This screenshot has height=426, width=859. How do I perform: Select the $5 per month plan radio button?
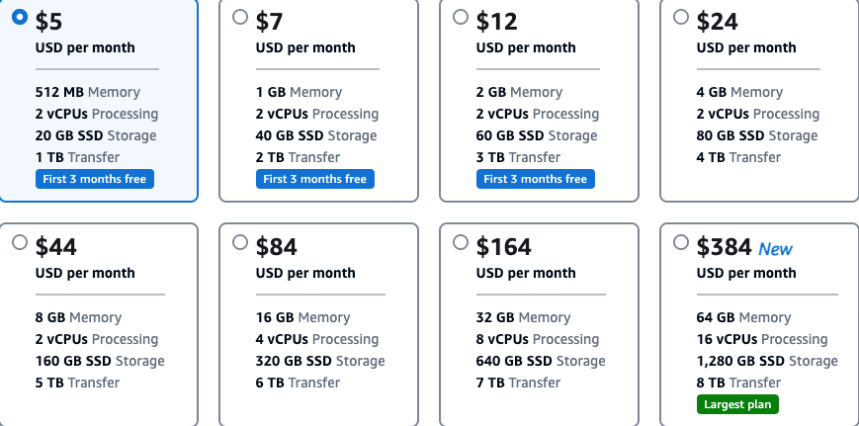20,17
